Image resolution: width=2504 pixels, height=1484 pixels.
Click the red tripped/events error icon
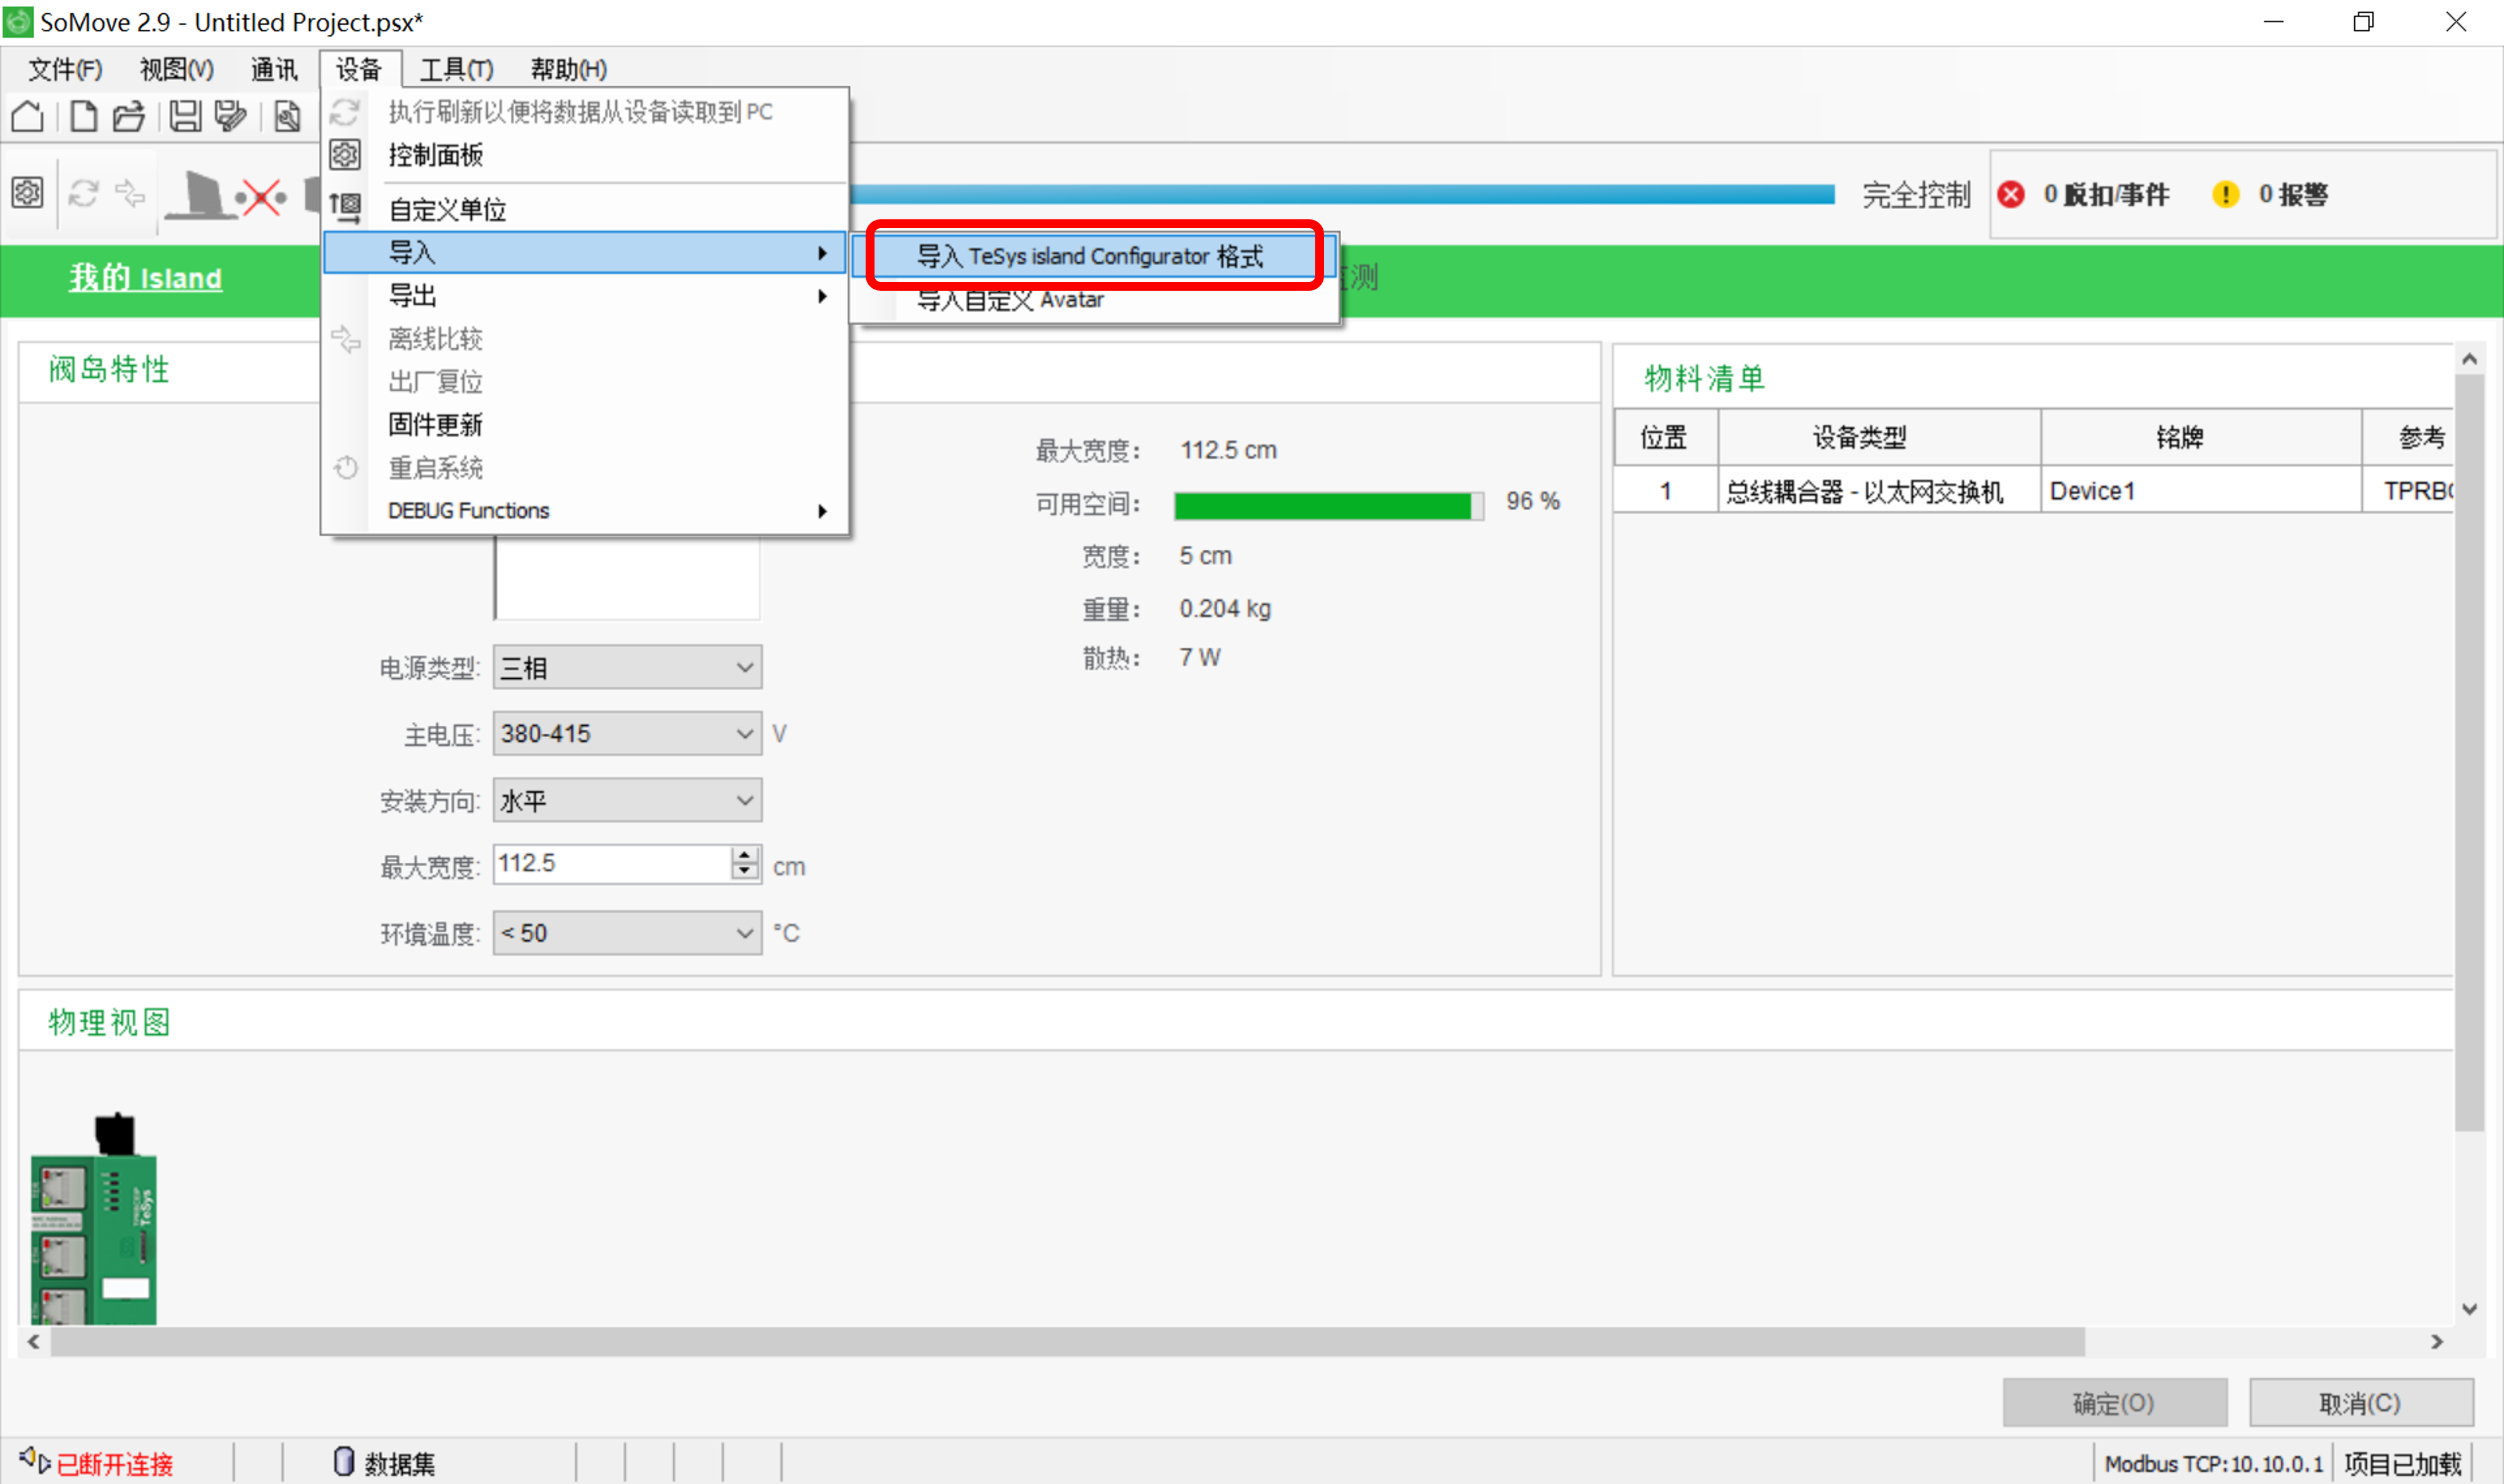tap(2011, 194)
